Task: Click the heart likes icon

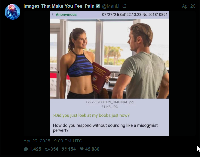Action: point(82,149)
